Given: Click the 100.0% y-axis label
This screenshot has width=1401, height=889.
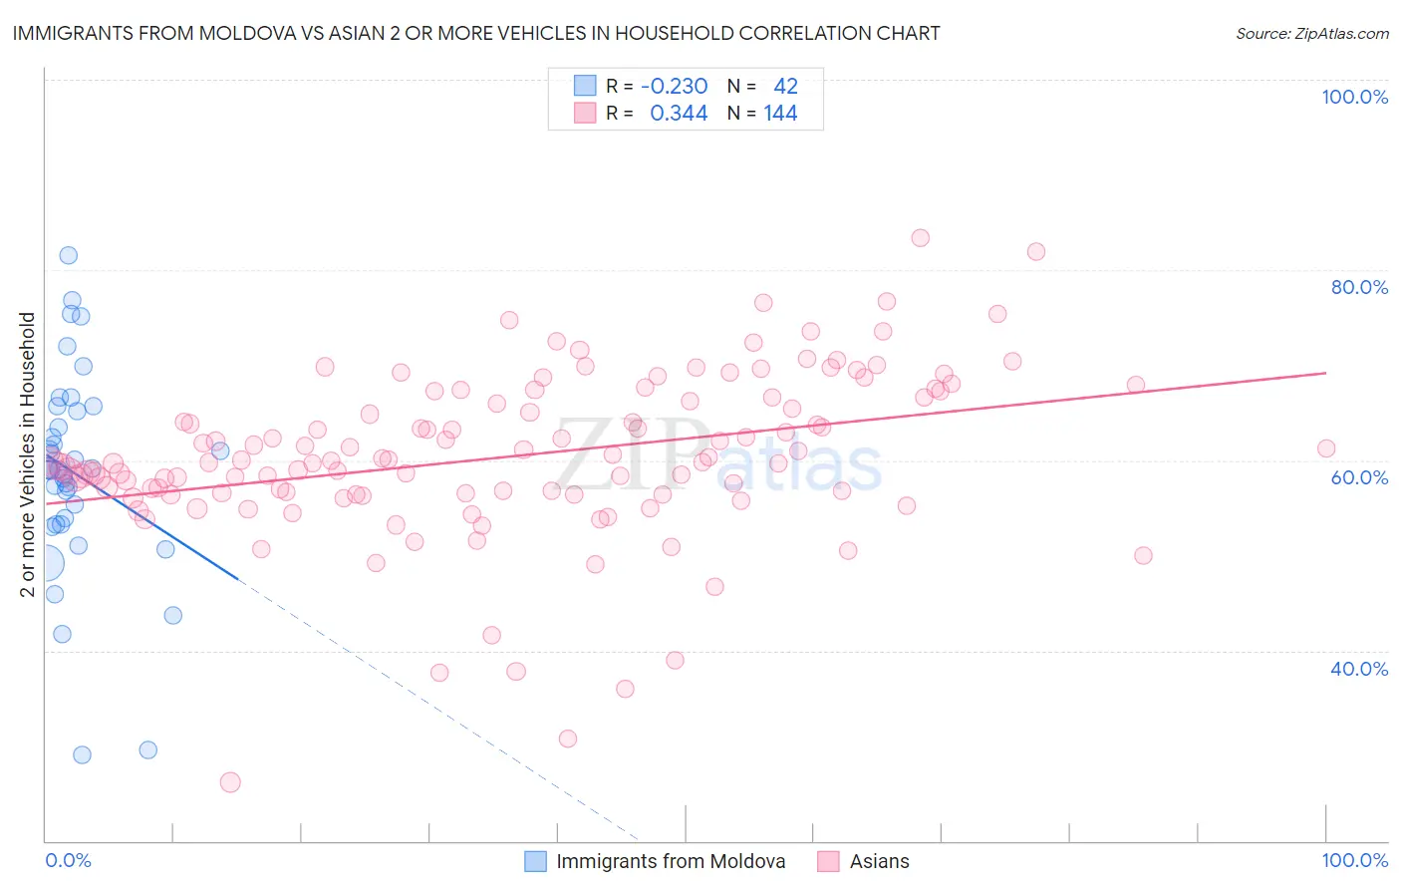Looking at the screenshot, I should click(x=1354, y=97).
